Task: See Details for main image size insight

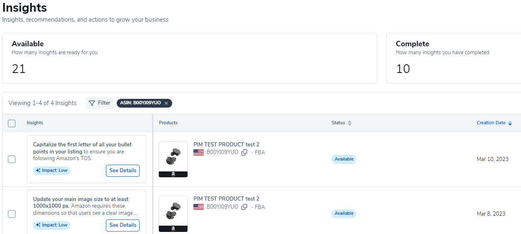Action: tap(123, 225)
